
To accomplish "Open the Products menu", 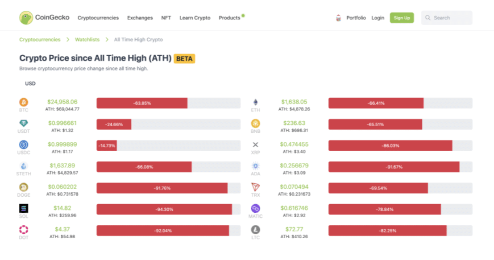I will click(x=229, y=18).
